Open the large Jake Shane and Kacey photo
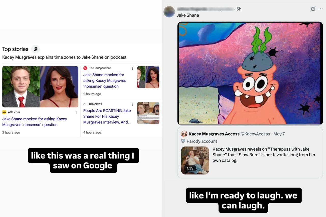Viewport: 326px width, 217px height. [40, 87]
